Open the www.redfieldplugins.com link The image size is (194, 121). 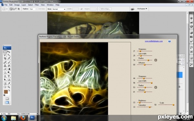pos(154,41)
